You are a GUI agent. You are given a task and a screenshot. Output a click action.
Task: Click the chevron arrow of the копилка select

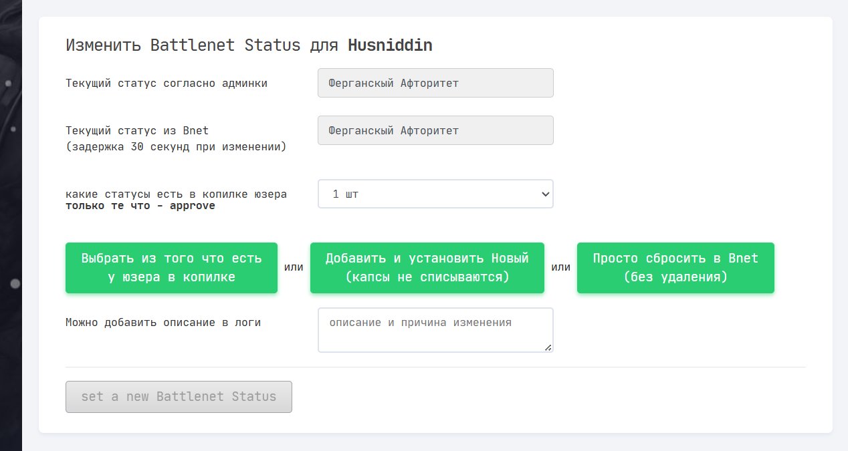545,194
